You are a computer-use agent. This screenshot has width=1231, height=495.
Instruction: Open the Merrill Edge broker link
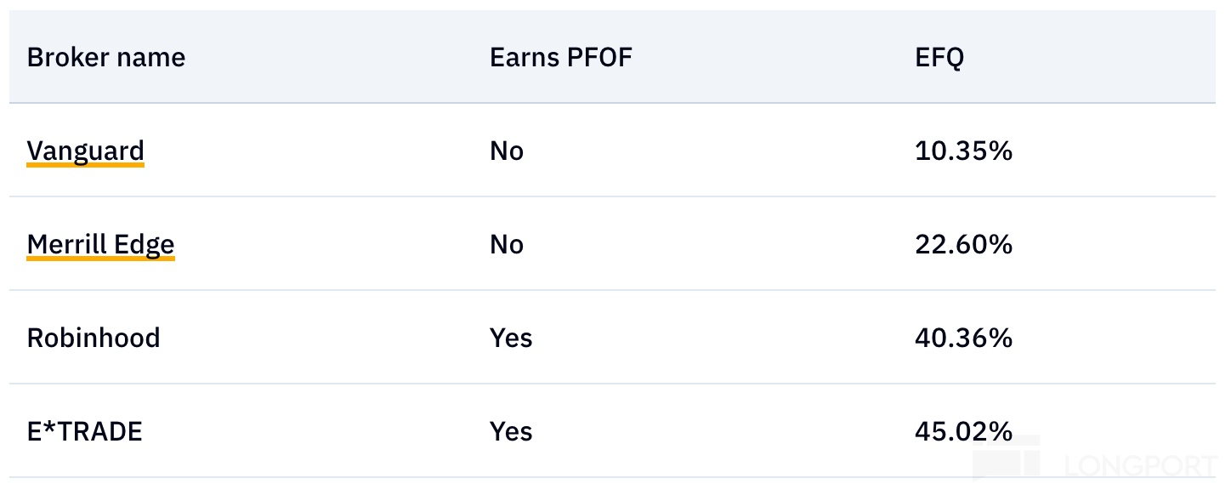(100, 245)
